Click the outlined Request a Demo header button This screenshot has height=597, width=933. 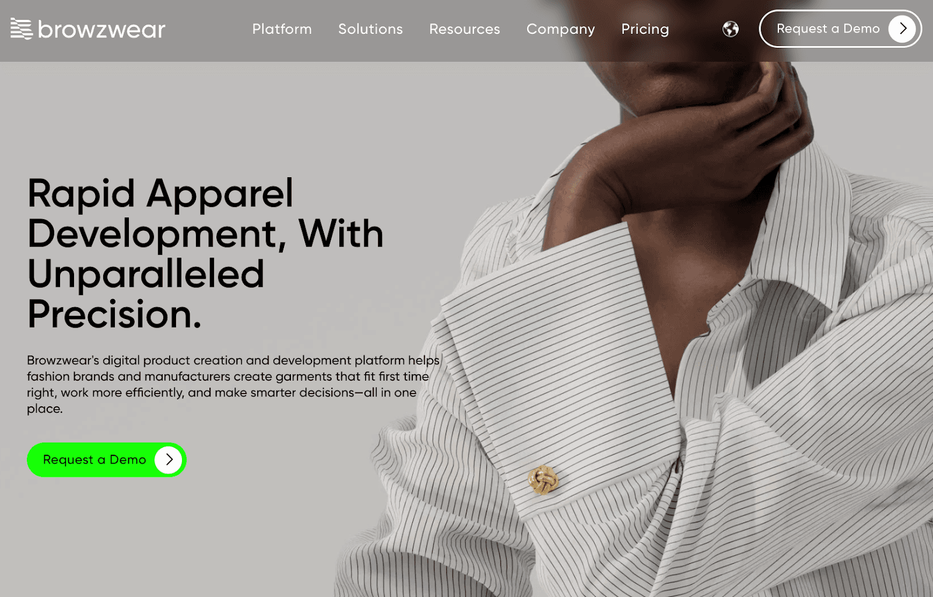tap(840, 29)
